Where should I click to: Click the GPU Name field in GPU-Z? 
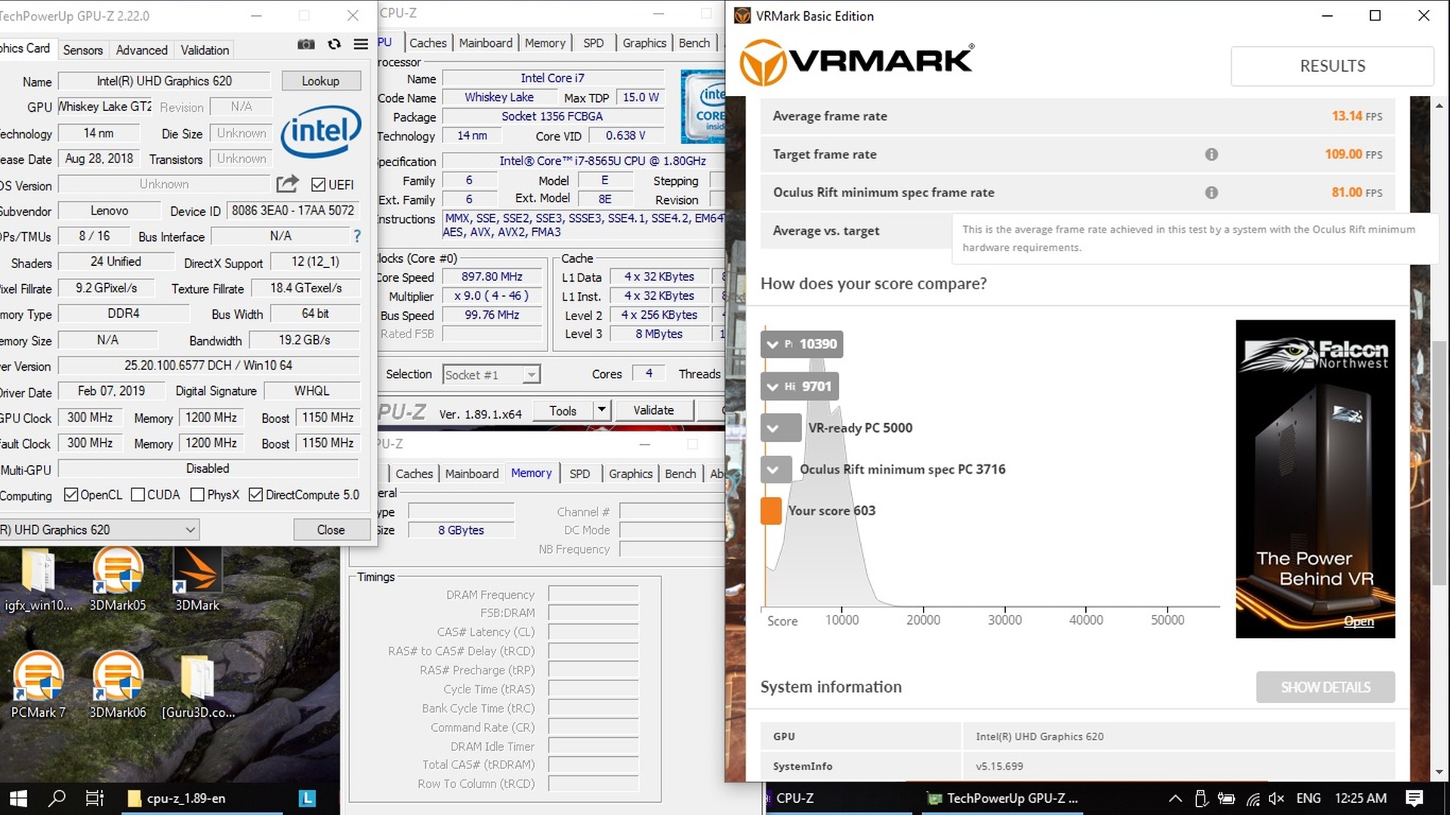[164, 81]
